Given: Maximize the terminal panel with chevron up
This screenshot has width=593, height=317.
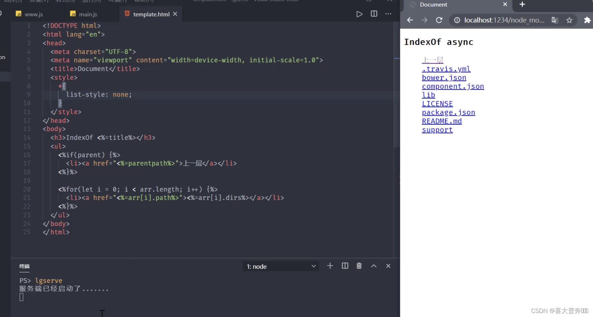Looking at the screenshot, I should click(x=374, y=266).
